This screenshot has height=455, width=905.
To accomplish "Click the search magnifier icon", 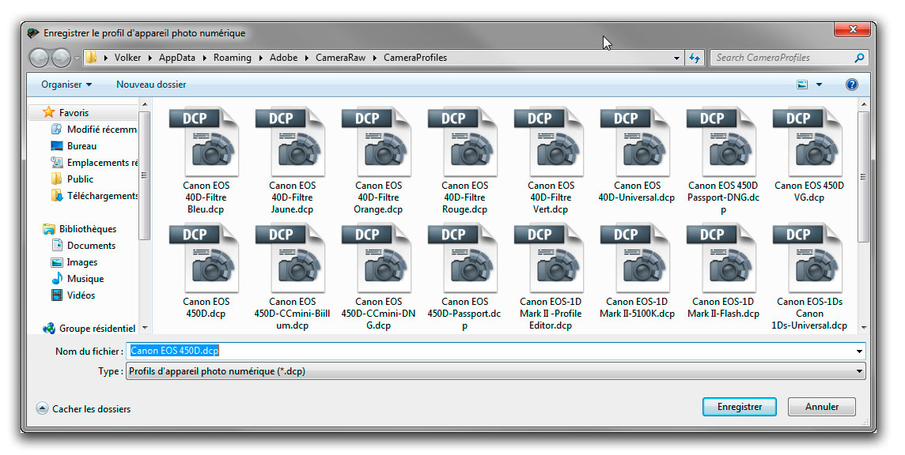I will 859,58.
